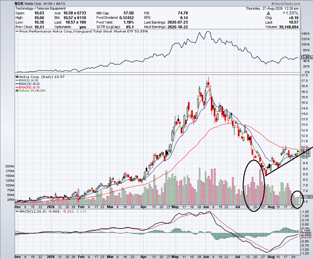Click the Open value 10.63

[39, 13]
